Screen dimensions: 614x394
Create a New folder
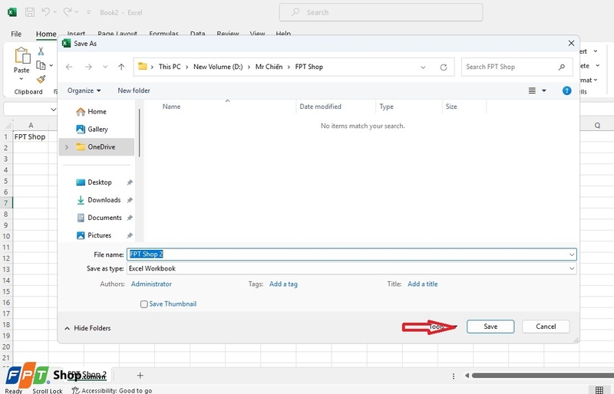tap(134, 90)
